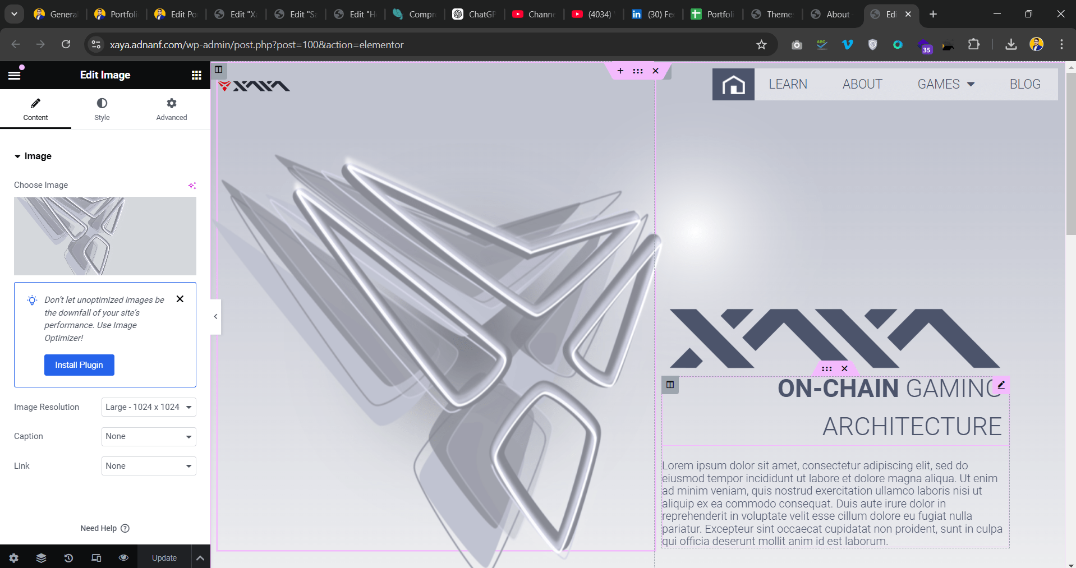Screen dimensions: 1076x568
Task: Click the home icon in site navigation
Action: click(x=733, y=85)
